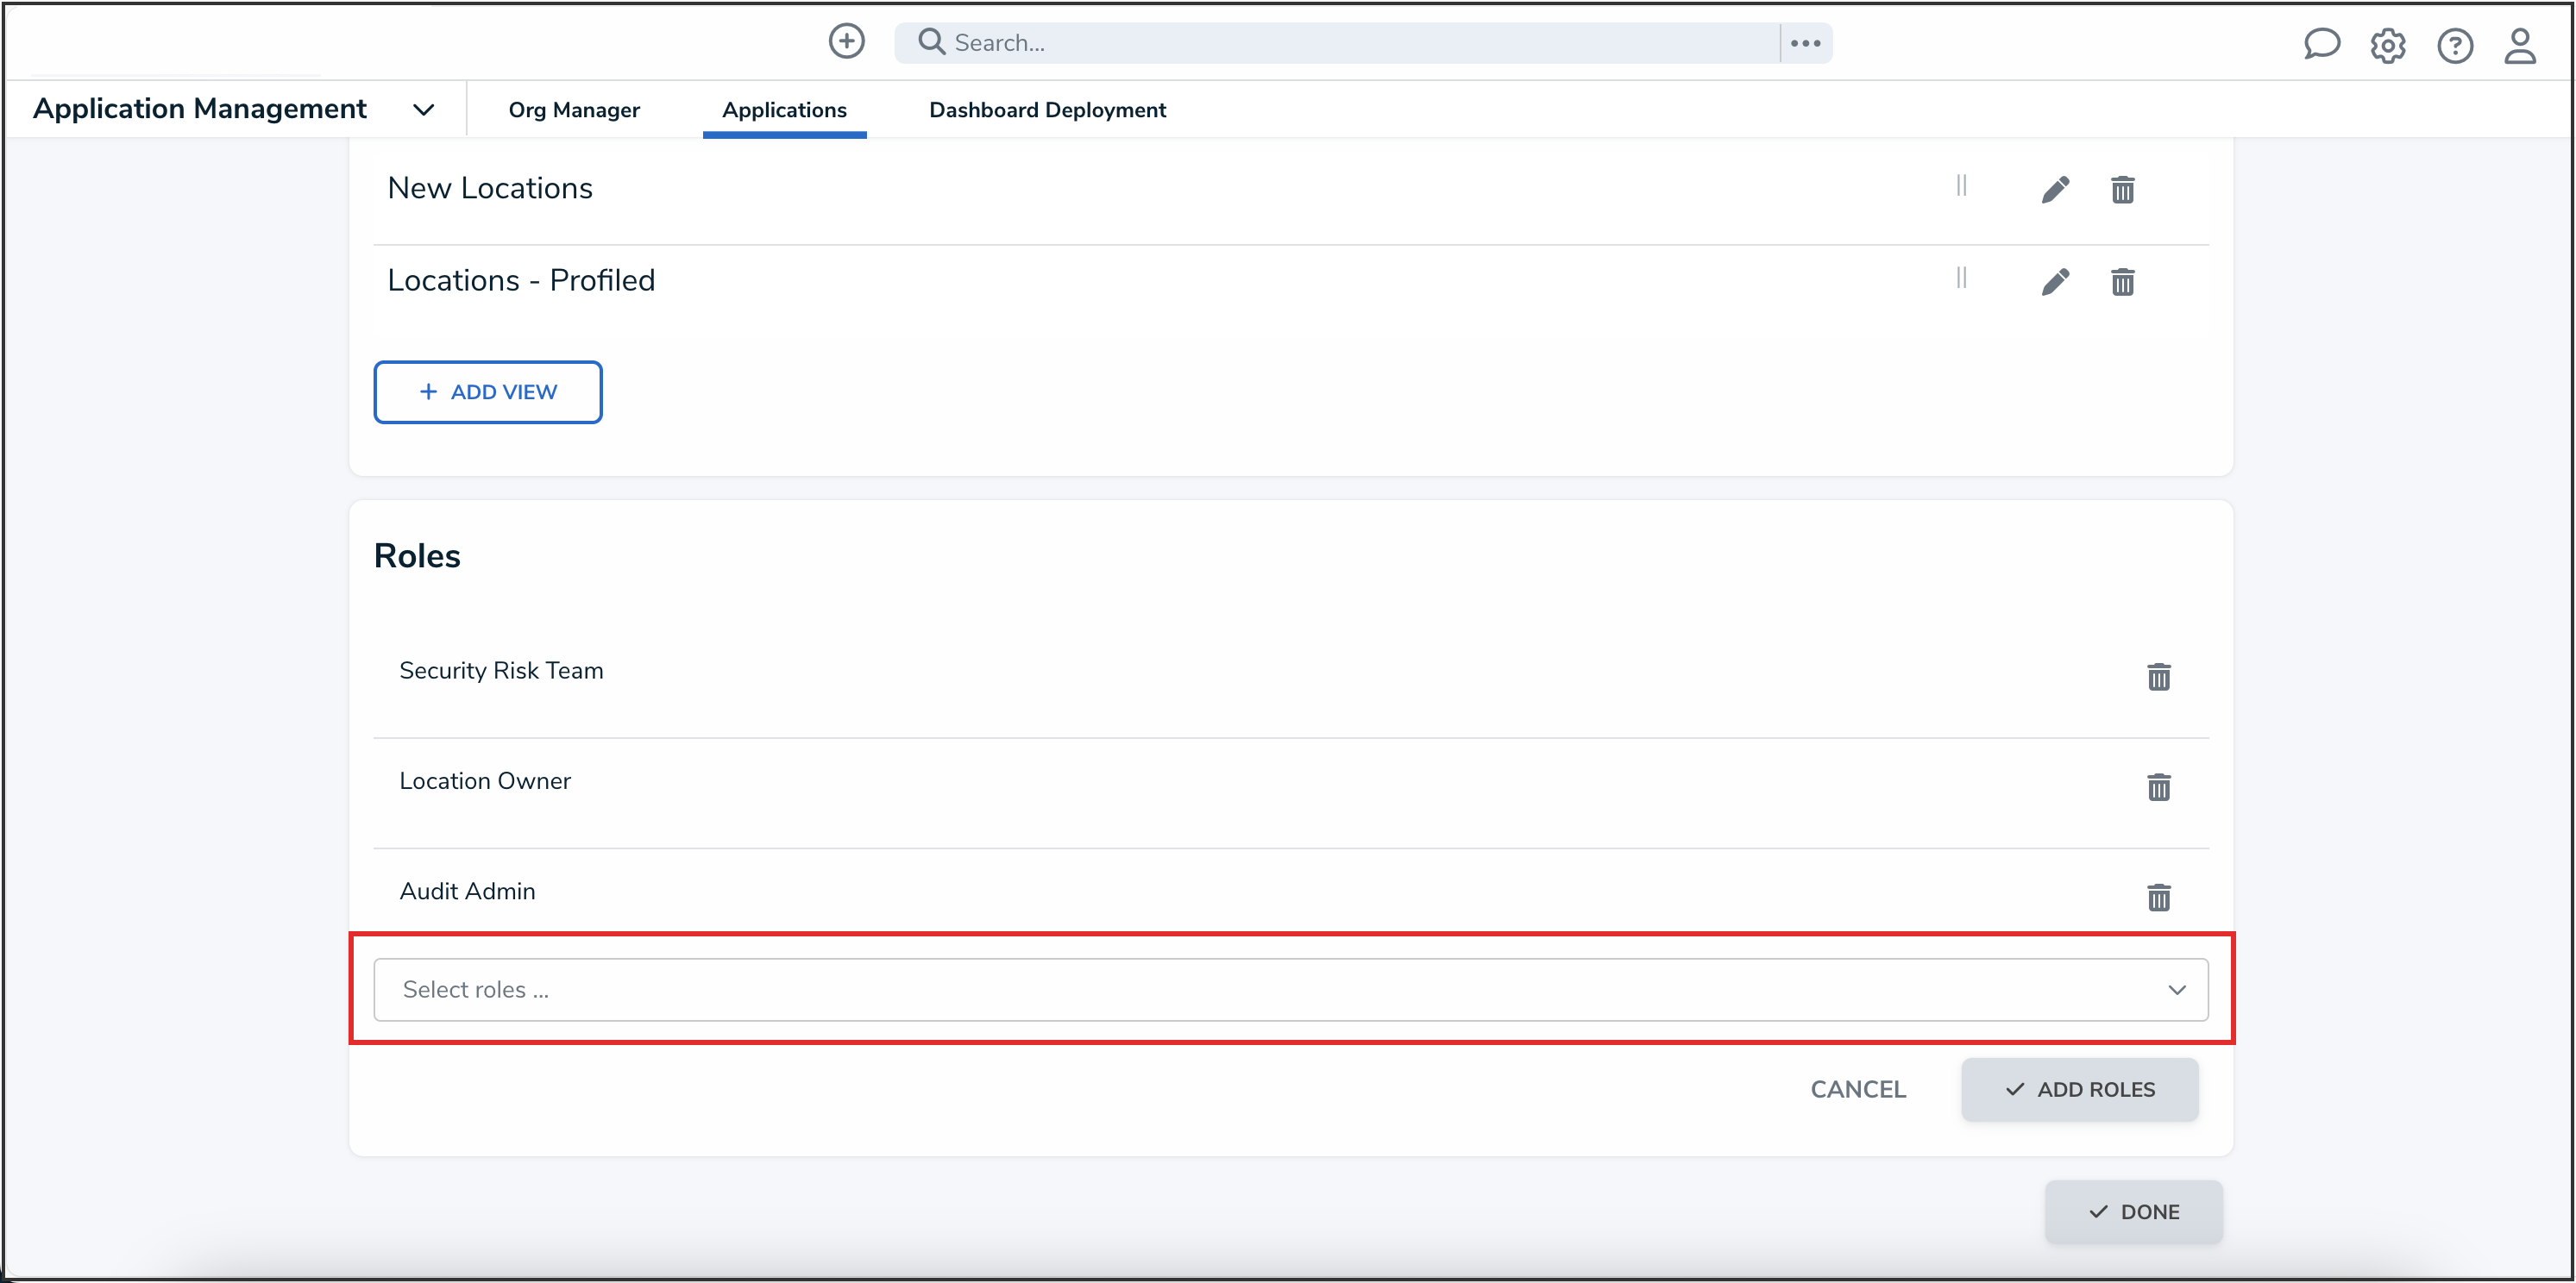Click the Cancel button
This screenshot has height=1283, width=2576.
pos(1858,1089)
